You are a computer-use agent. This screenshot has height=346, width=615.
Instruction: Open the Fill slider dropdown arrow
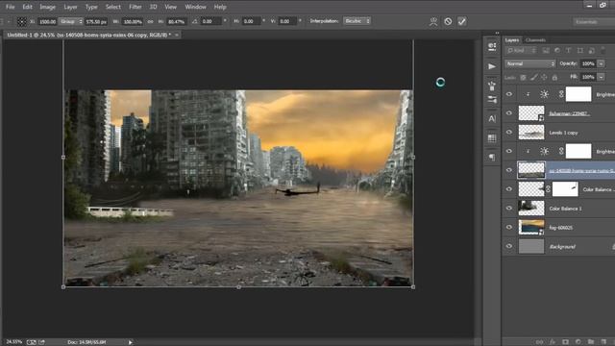coord(601,77)
